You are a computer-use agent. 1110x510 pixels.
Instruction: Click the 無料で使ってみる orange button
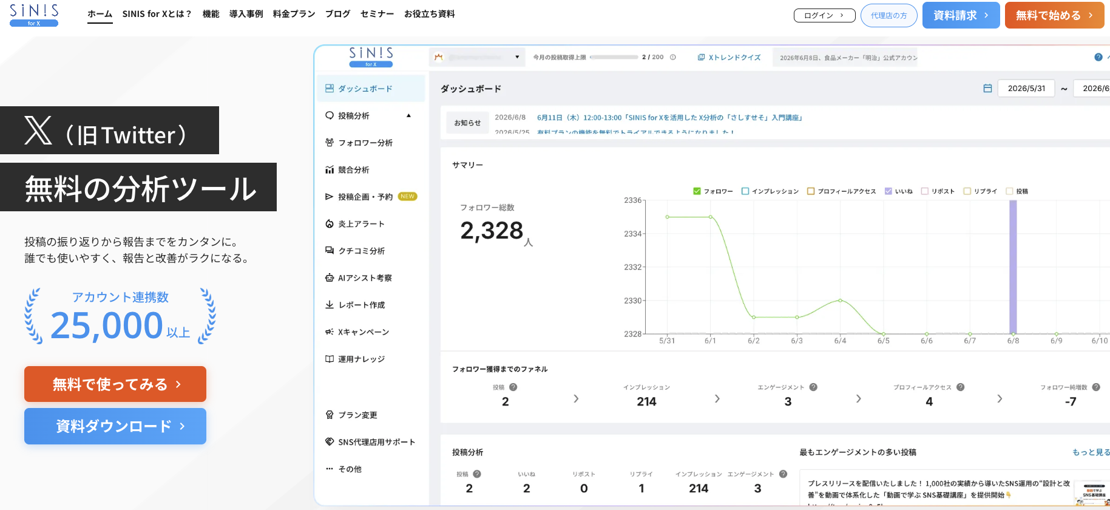[x=115, y=384]
